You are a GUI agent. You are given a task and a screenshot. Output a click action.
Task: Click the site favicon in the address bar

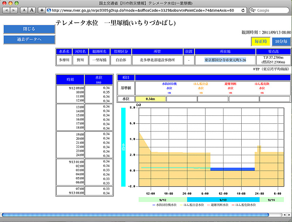point(49,10)
